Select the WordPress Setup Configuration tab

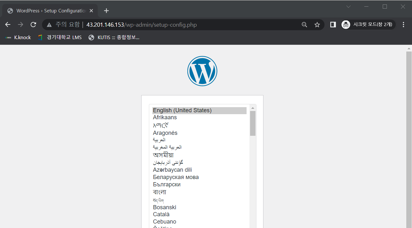[50, 11]
